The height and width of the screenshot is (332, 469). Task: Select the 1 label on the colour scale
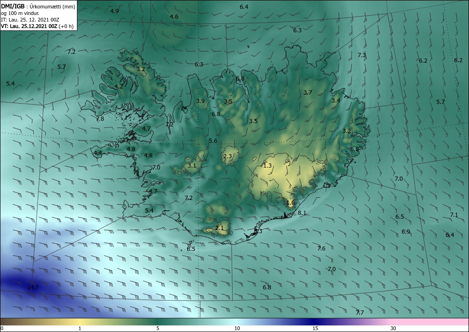tap(80, 329)
